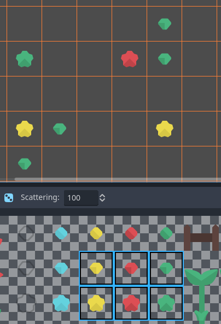The height and width of the screenshot is (324, 221).
Task: Select the yellow star tile in the palette
Action: pyautogui.click(x=96, y=303)
